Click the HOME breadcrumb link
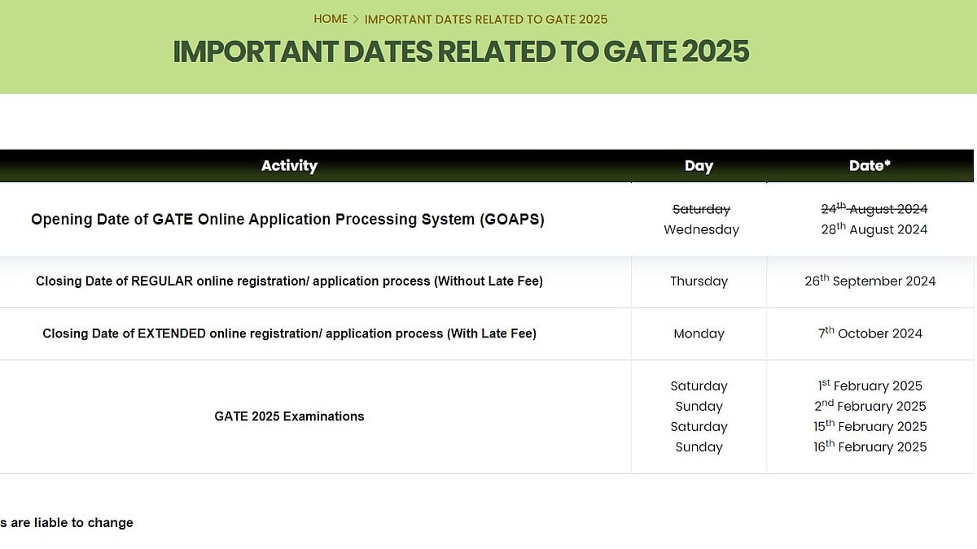Screen dimensions: 977x549 pyautogui.click(x=331, y=19)
